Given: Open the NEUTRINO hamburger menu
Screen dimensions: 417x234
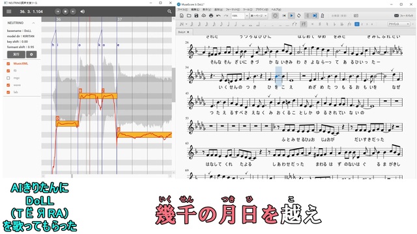Looking at the screenshot, I should coord(8,12).
